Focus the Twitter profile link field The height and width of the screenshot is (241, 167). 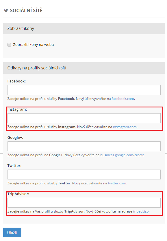tap(84, 175)
